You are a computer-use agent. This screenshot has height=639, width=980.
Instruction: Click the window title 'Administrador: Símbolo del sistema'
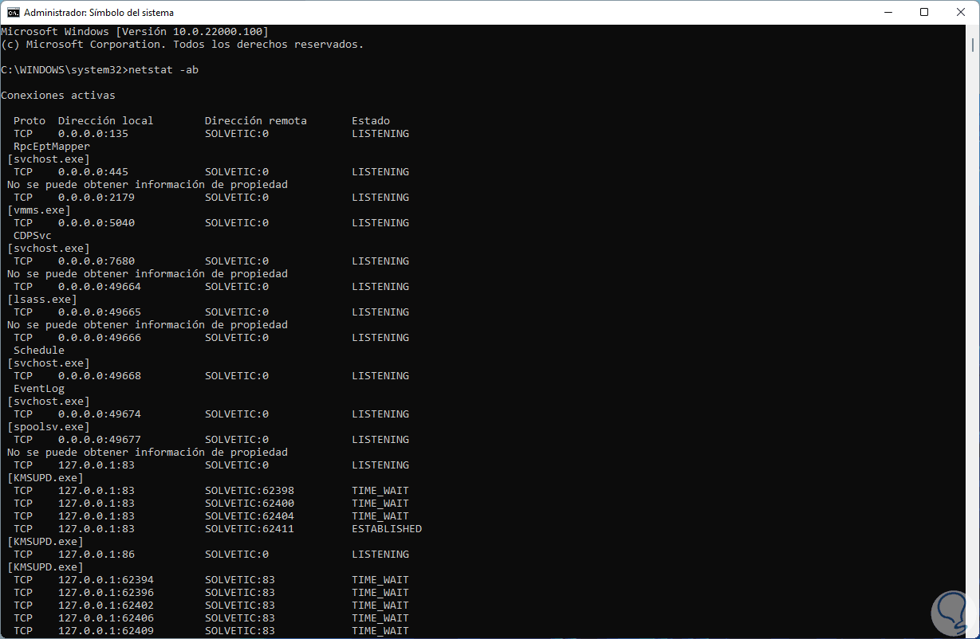(x=99, y=13)
